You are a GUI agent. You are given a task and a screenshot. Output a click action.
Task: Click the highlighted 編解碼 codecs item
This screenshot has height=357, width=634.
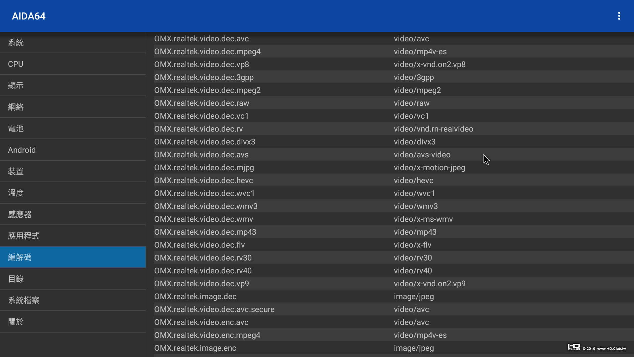73,257
